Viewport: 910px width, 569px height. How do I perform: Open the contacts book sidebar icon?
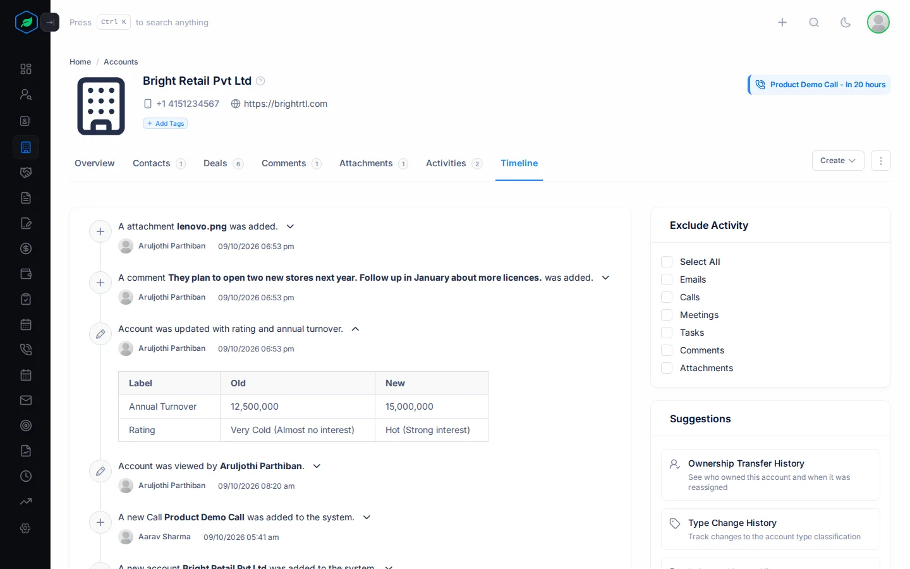26,121
